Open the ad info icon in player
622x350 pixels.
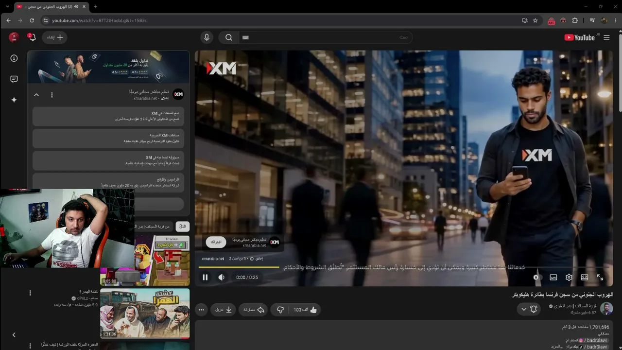point(251,259)
